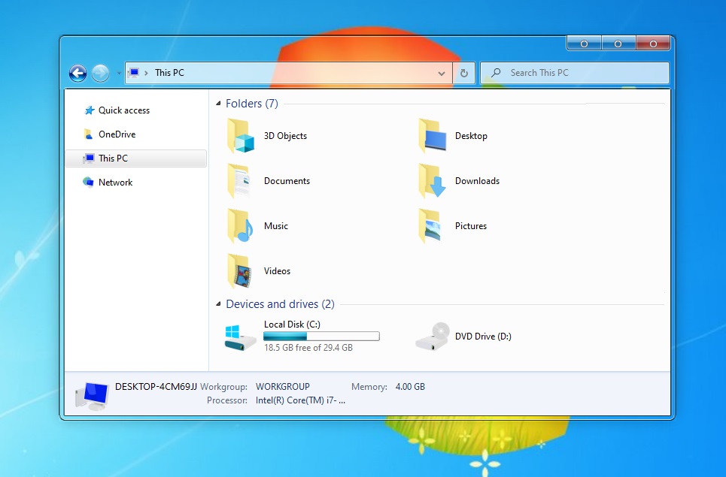The height and width of the screenshot is (477, 726).
Task: Click the Local Disk (C:) usage bar
Action: click(x=321, y=337)
